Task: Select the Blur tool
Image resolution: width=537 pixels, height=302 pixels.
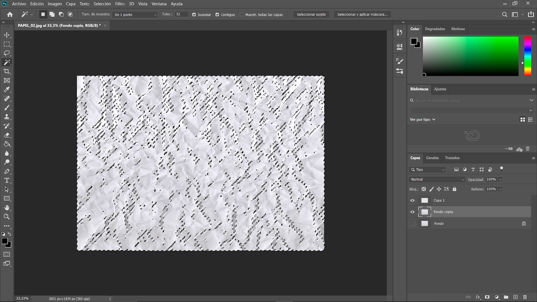Action: coord(7,153)
